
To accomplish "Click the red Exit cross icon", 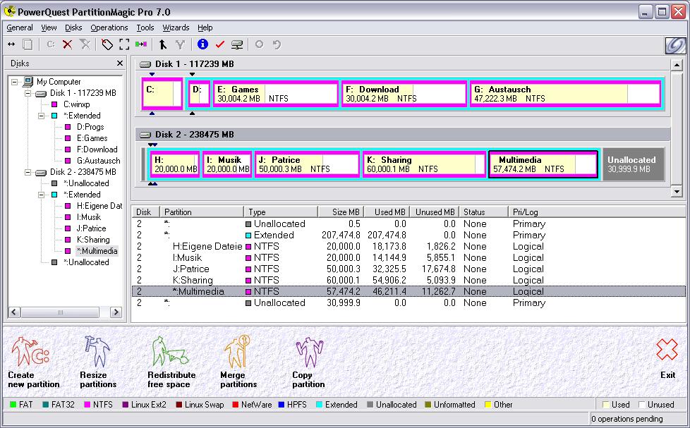I will pos(667,350).
